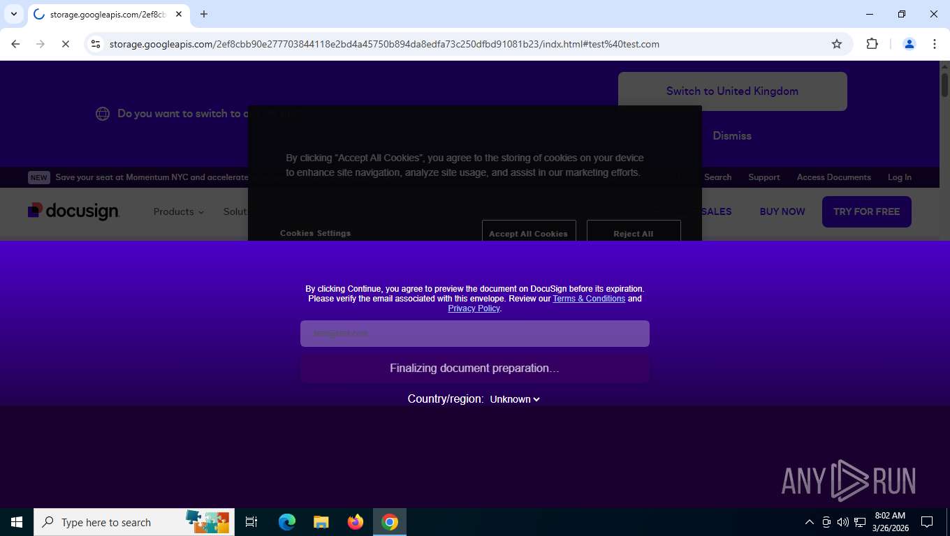Open the Country/region Unknown dropdown

tap(515, 399)
